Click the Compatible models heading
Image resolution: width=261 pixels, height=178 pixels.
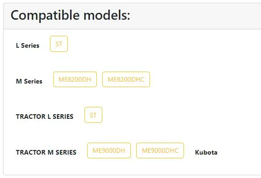point(70,15)
